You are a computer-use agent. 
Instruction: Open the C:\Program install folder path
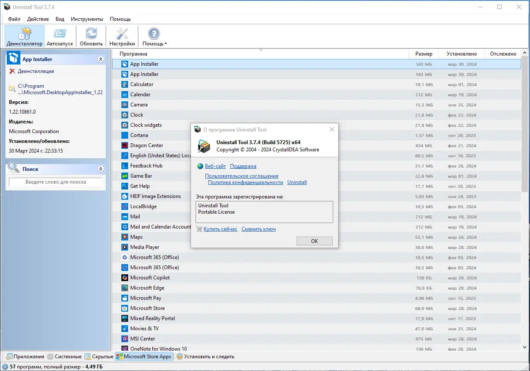pos(60,89)
